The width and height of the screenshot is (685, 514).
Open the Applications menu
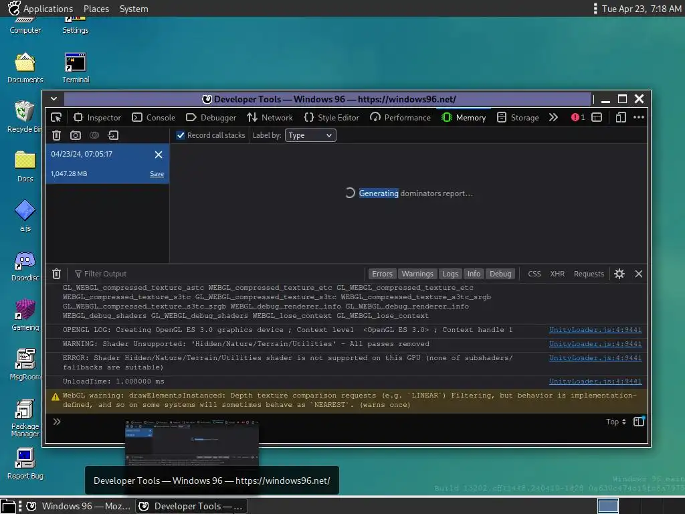41,9
